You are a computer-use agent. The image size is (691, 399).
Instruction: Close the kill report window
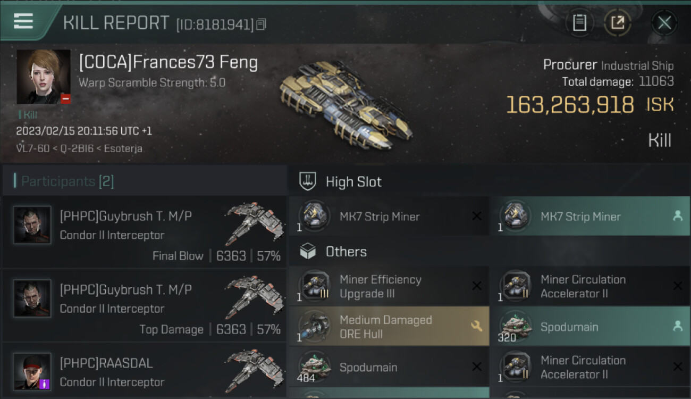[x=664, y=22]
